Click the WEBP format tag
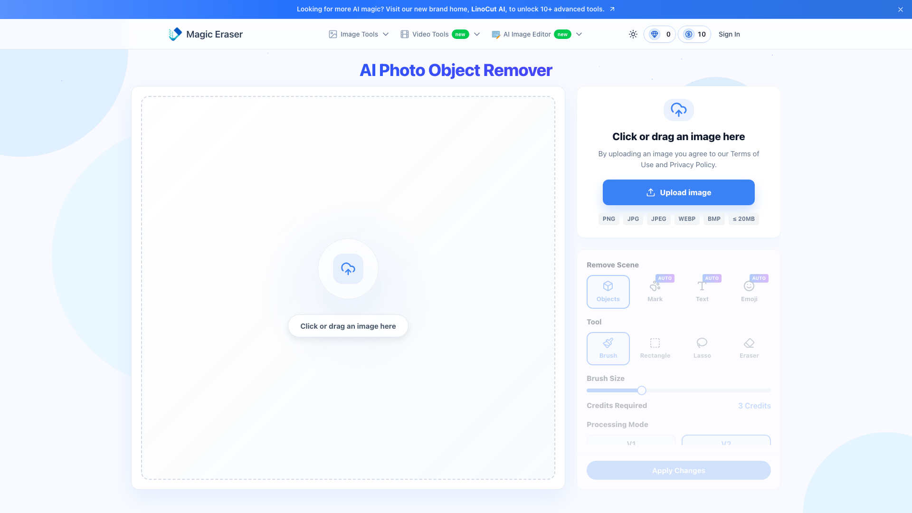 687,219
